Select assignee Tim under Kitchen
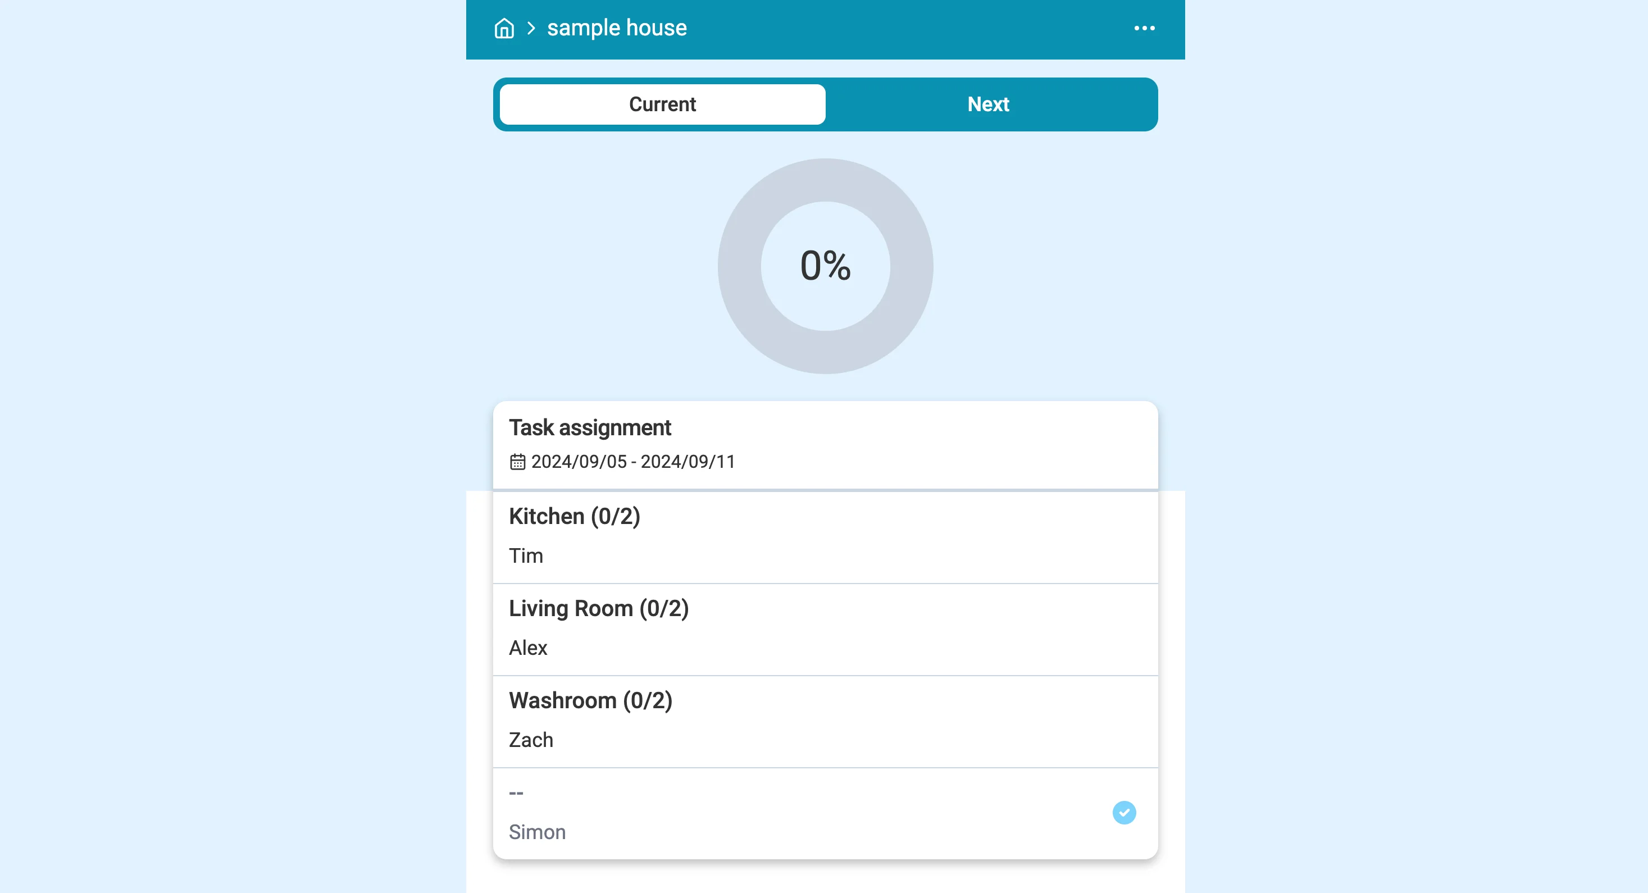 coord(526,556)
